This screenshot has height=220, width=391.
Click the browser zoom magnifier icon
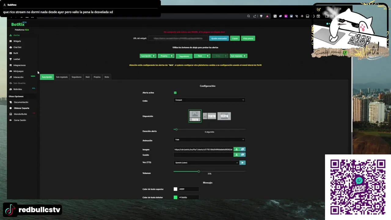coord(249,16)
